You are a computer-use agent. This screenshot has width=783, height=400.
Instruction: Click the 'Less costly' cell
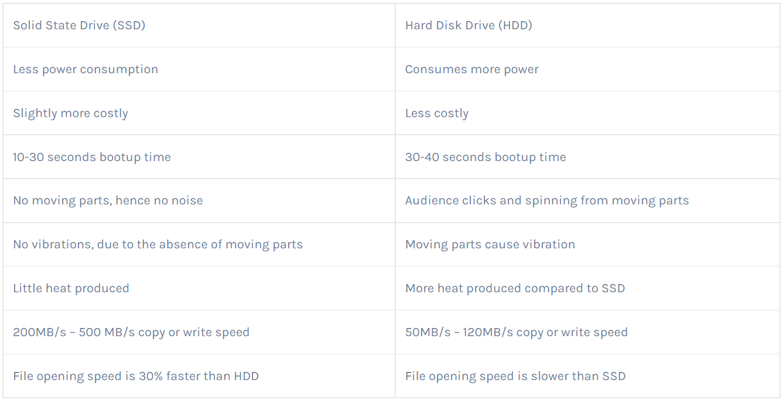[x=587, y=113]
